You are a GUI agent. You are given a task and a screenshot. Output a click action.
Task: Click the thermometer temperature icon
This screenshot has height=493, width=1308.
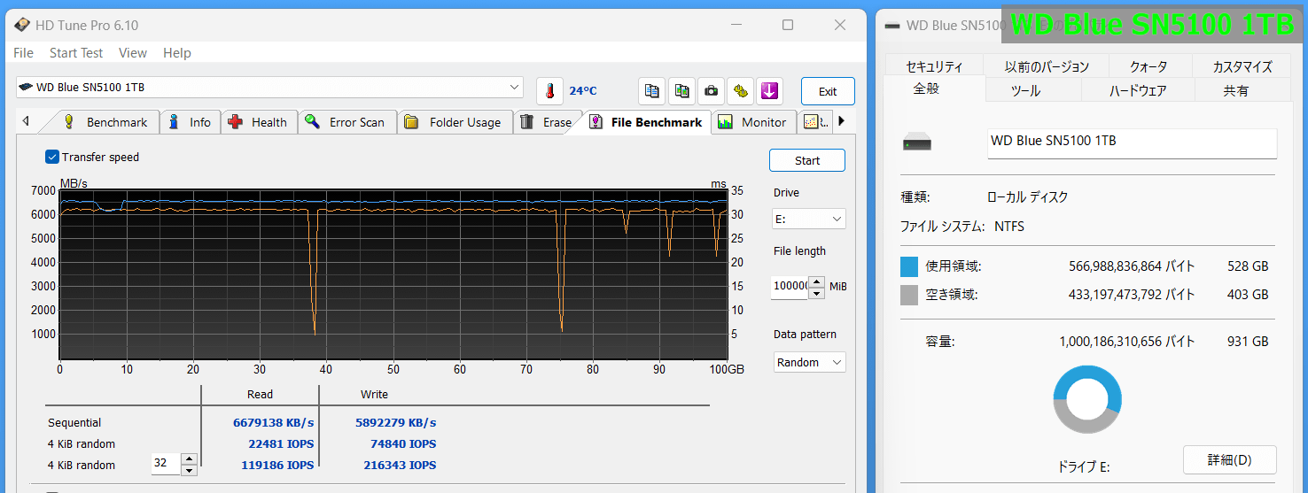pos(549,91)
